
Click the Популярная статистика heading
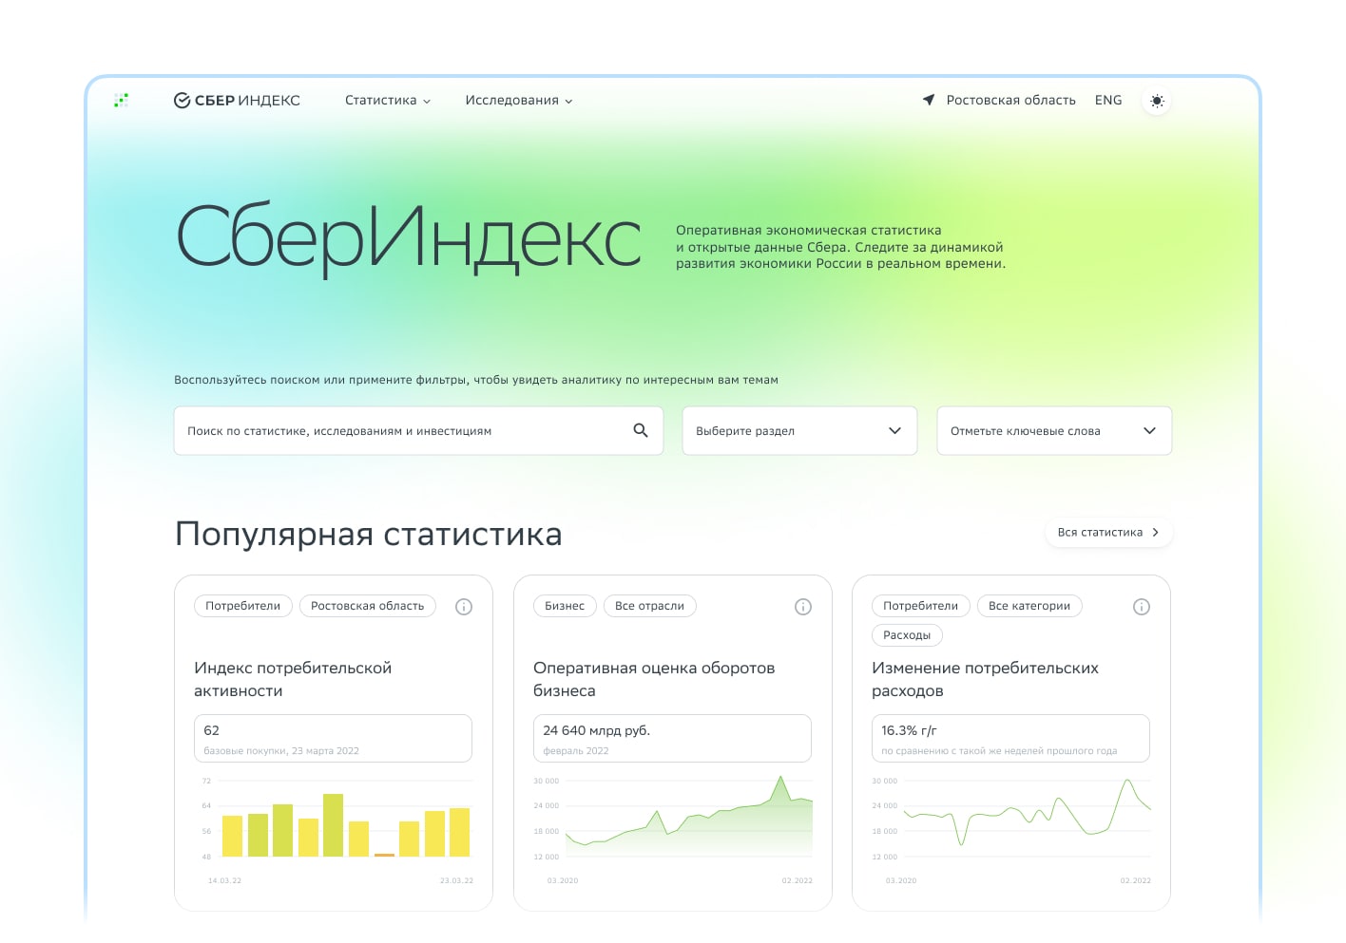[x=369, y=534]
